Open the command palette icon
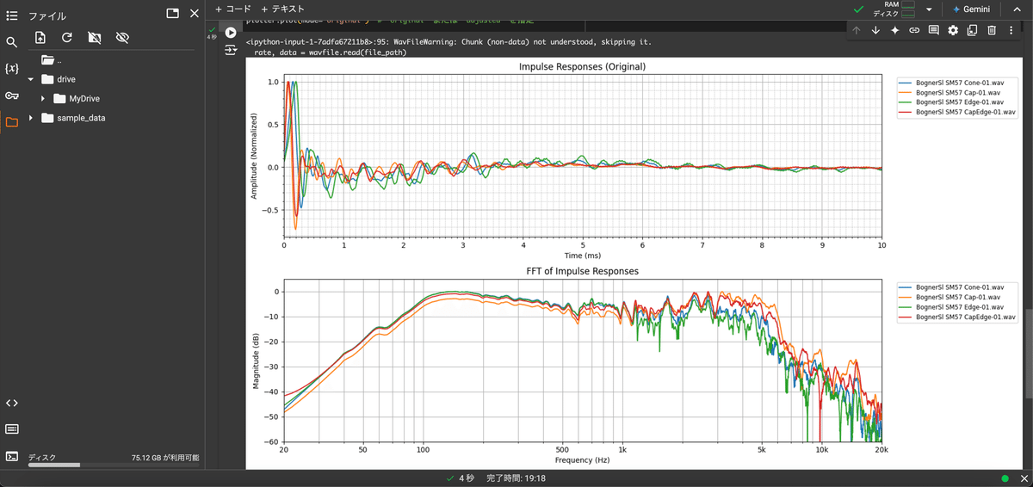 click(11, 428)
